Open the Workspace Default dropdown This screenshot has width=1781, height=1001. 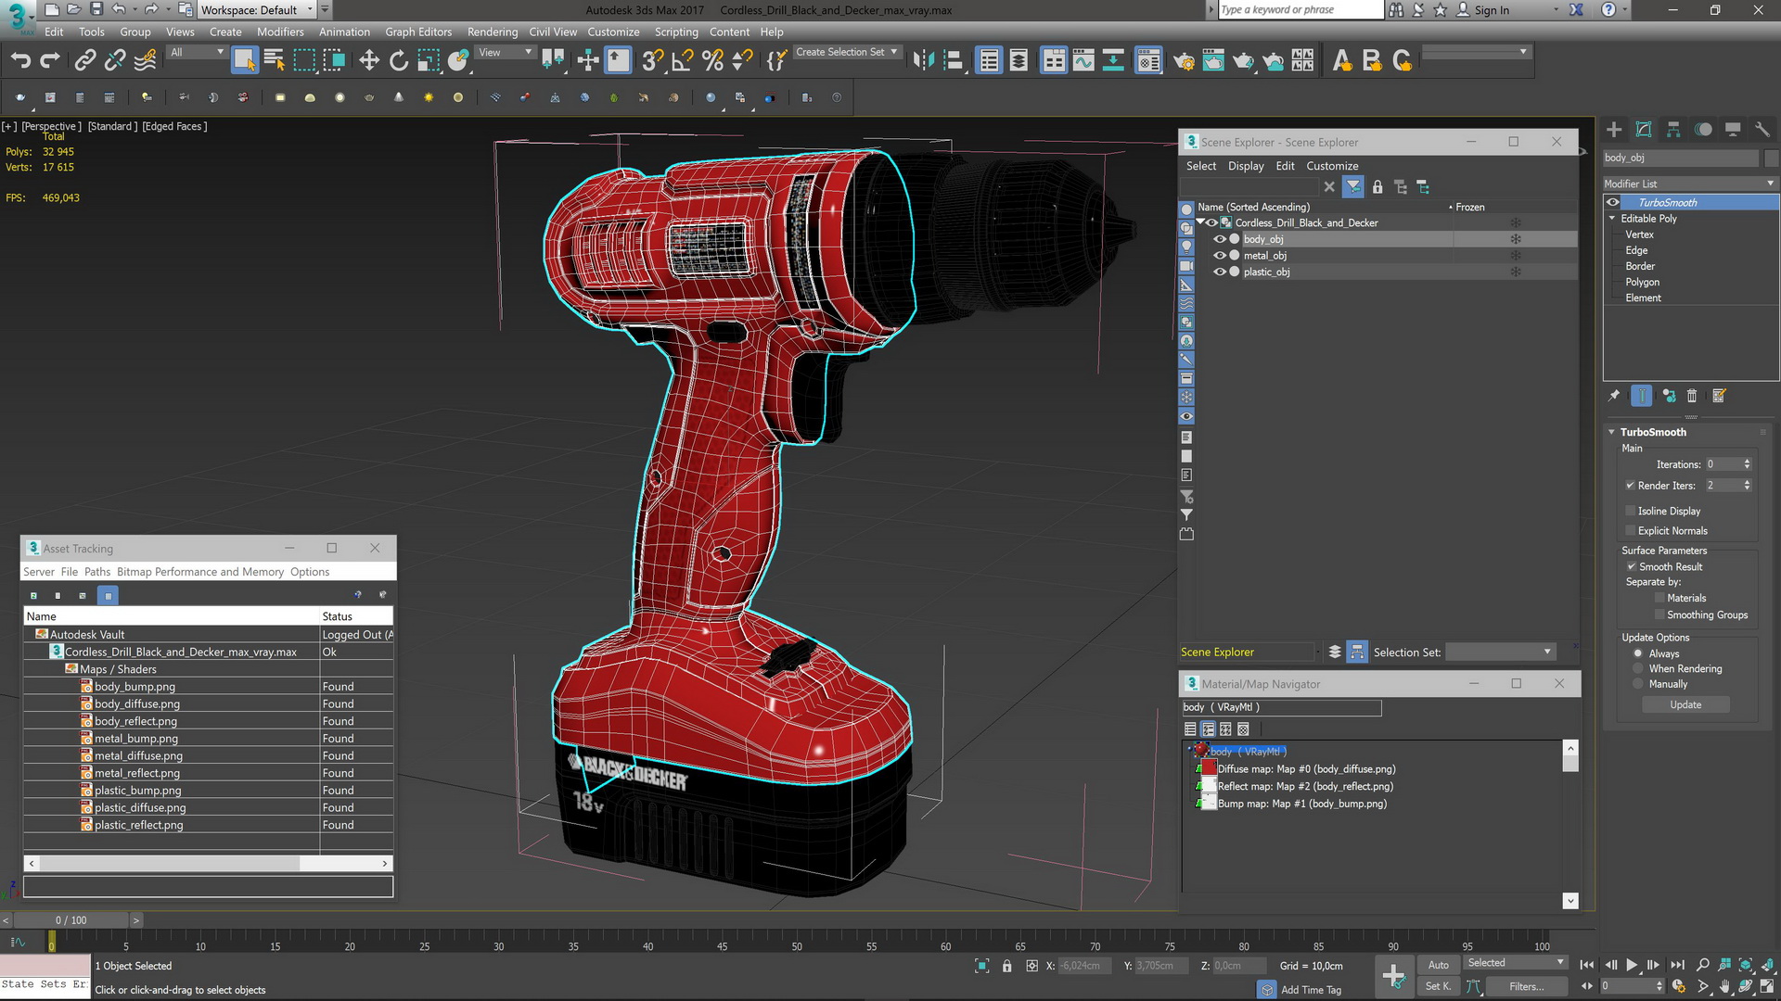(257, 10)
